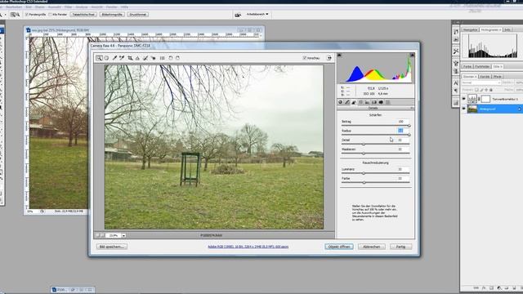Switch to the Navigator panel tab
This screenshot has width=523, height=294.
(471, 29)
